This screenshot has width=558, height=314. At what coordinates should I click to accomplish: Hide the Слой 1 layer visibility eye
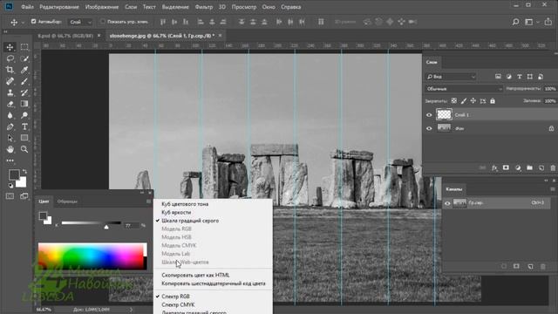[429, 115]
